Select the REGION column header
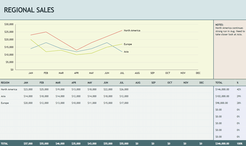This screenshot has width=246, height=146. (x=5, y=83)
